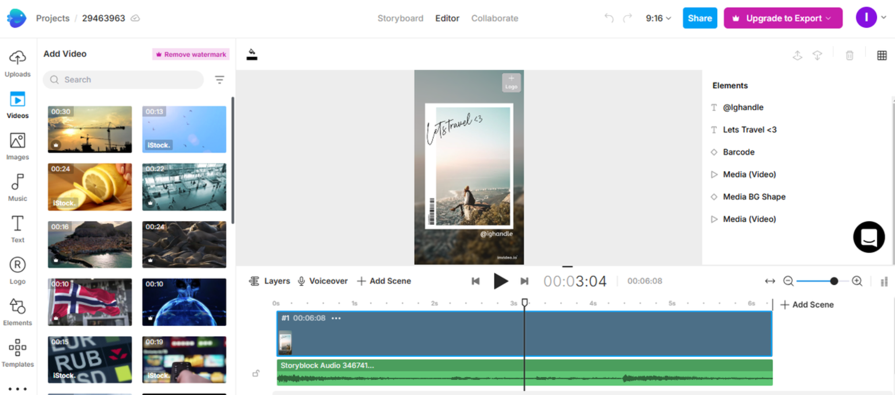Toggle the chat support widget
This screenshot has width=895, height=395.
[x=868, y=237]
